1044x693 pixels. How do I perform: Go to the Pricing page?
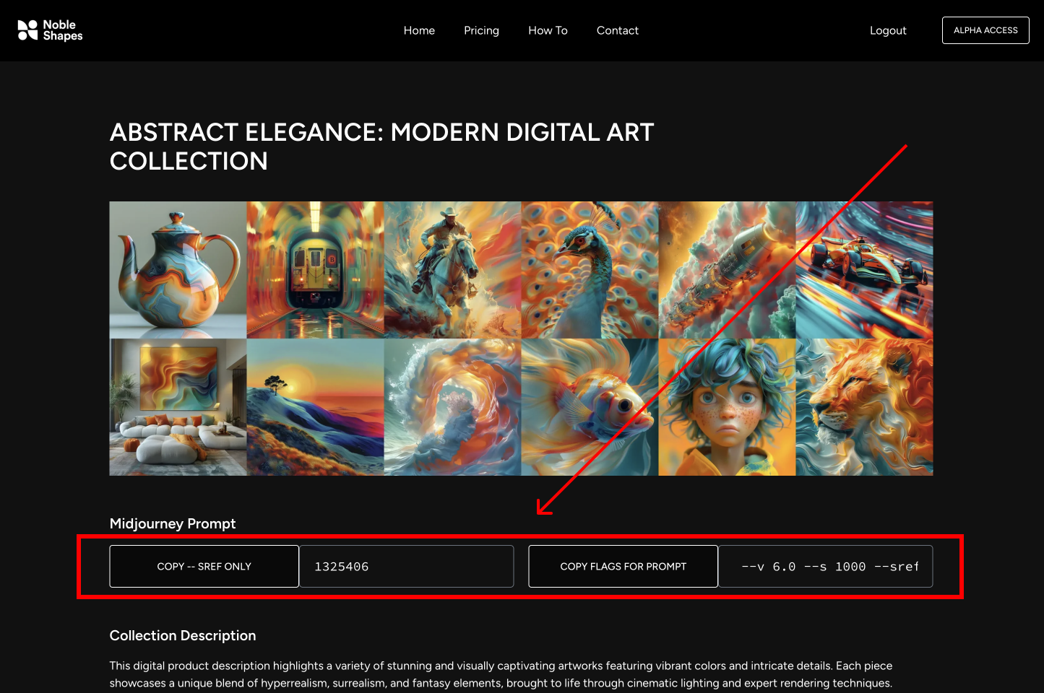(x=481, y=30)
